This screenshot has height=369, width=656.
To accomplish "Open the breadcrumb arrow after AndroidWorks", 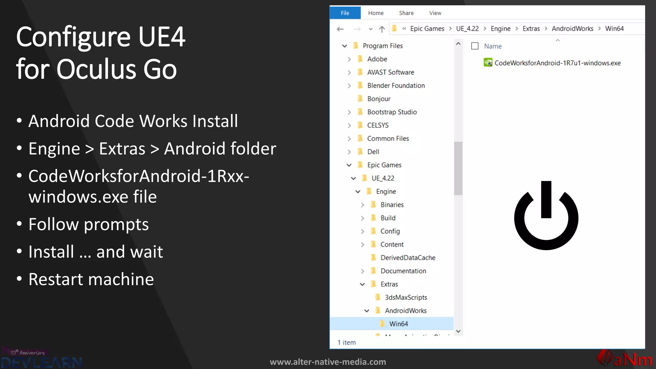I will click(599, 29).
